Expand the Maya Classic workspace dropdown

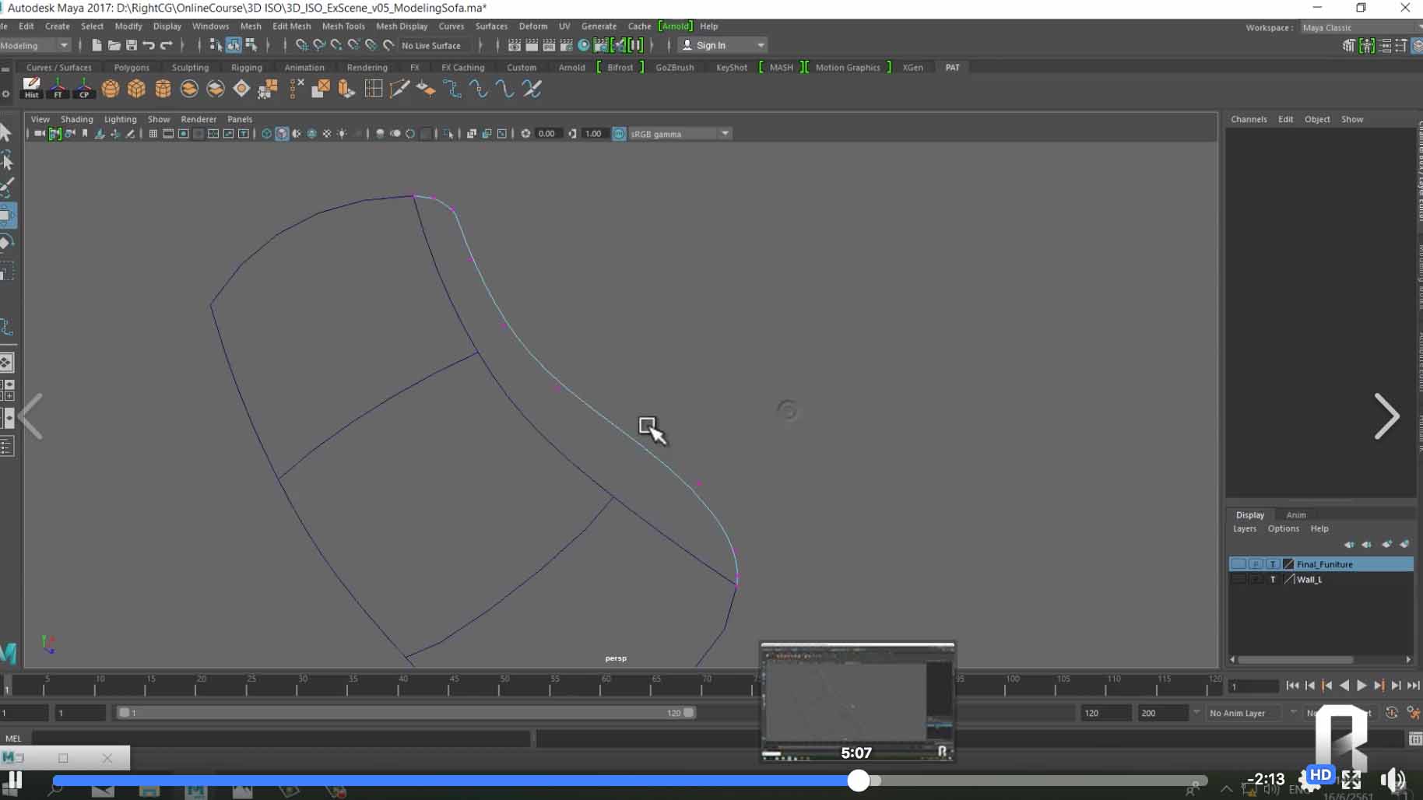pos(1360,27)
